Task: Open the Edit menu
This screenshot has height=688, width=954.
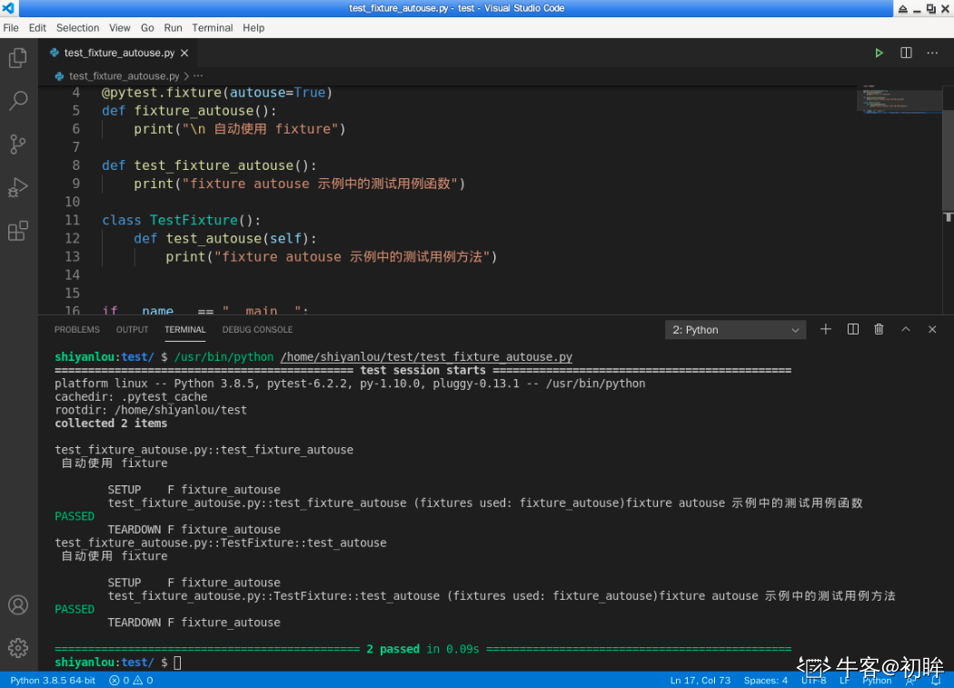Action: [37, 28]
